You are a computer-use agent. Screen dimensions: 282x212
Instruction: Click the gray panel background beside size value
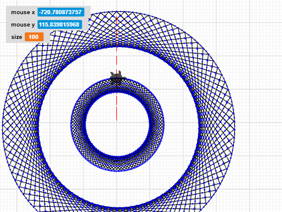(x=46, y=37)
